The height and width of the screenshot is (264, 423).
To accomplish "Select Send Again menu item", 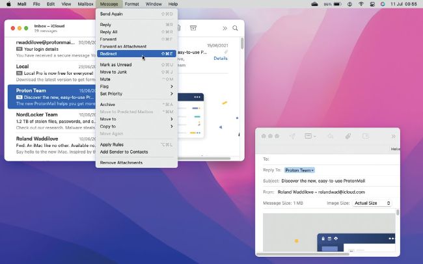I will (x=137, y=14).
